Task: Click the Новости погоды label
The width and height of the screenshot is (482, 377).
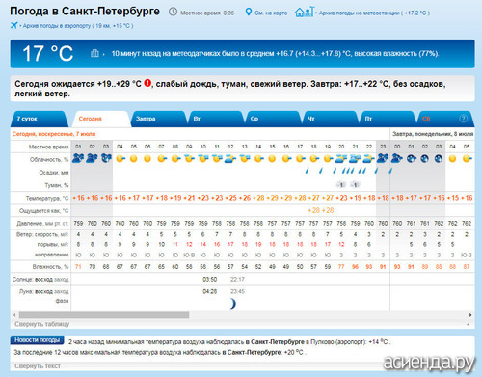Action: pos(37,339)
